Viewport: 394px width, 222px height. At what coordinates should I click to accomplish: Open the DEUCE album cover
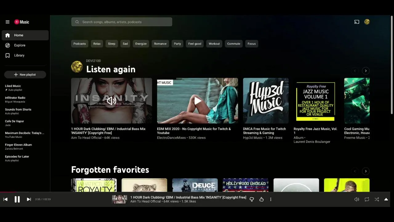pyautogui.click(x=195, y=185)
